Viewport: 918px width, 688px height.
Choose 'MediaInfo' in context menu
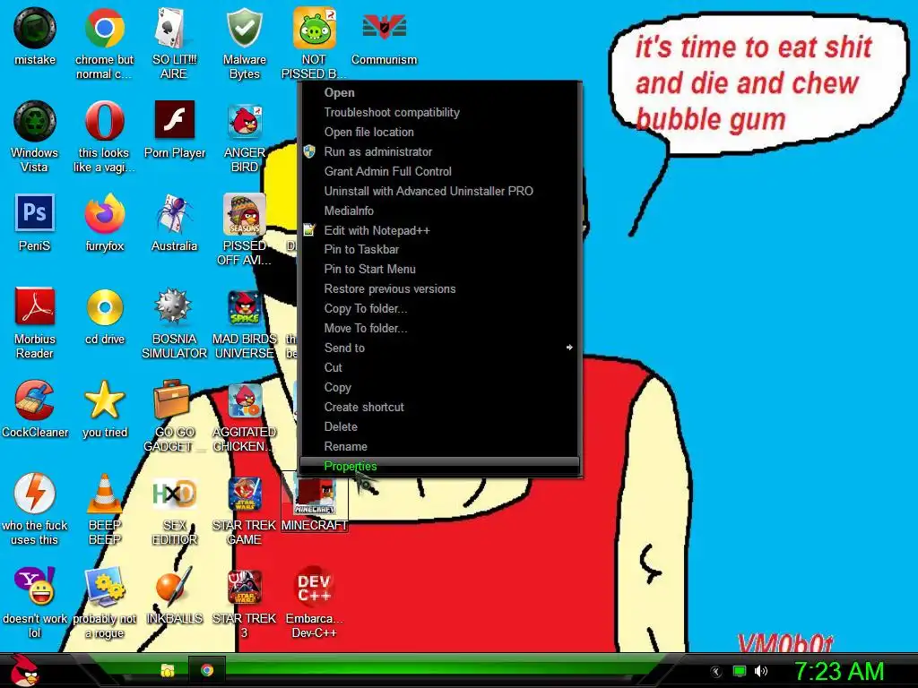point(439,211)
